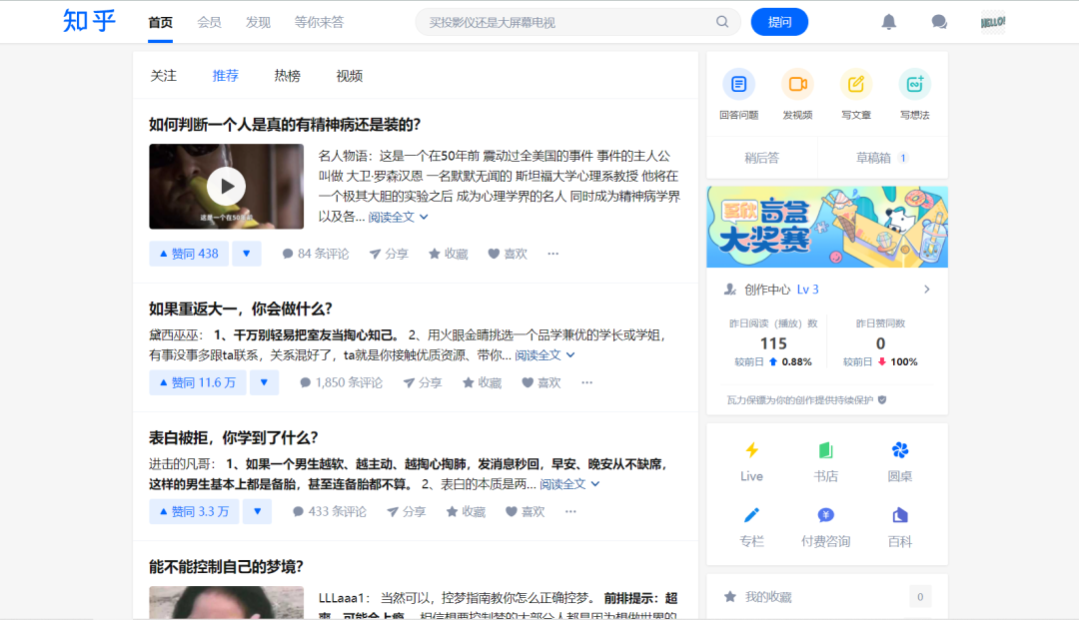Click 发视频 post video icon
This screenshot has width=1079, height=620.
(797, 84)
